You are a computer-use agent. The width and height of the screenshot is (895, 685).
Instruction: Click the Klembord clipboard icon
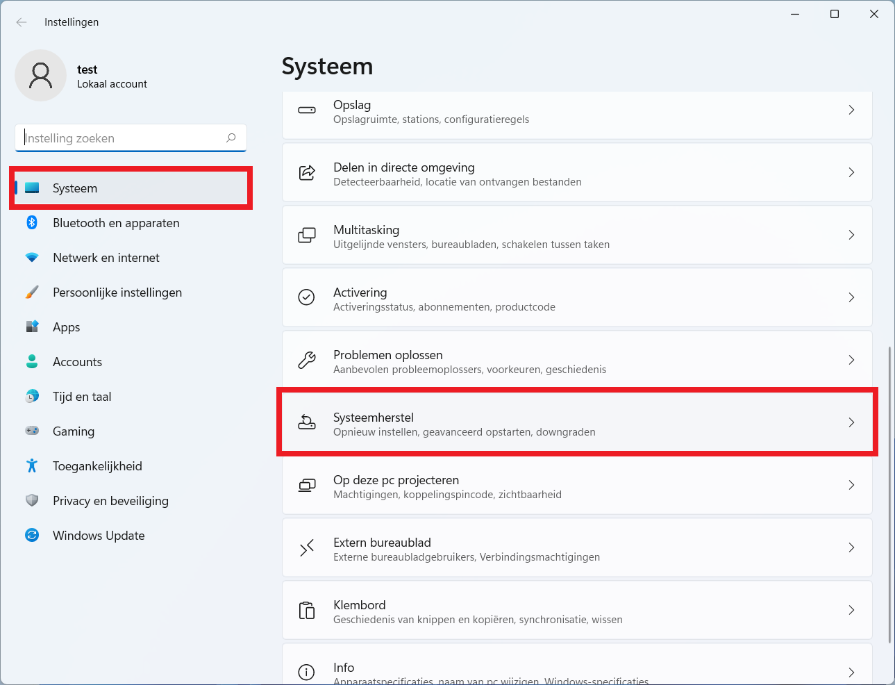[x=306, y=610]
